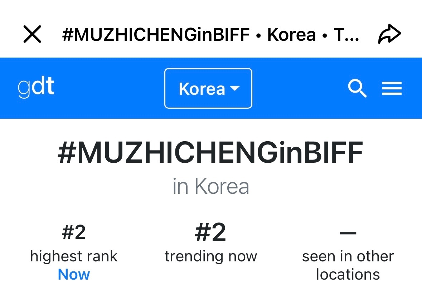This screenshot has height=300, width=422.
Task: Click the 'trending now' label
Action: [211, 256]
